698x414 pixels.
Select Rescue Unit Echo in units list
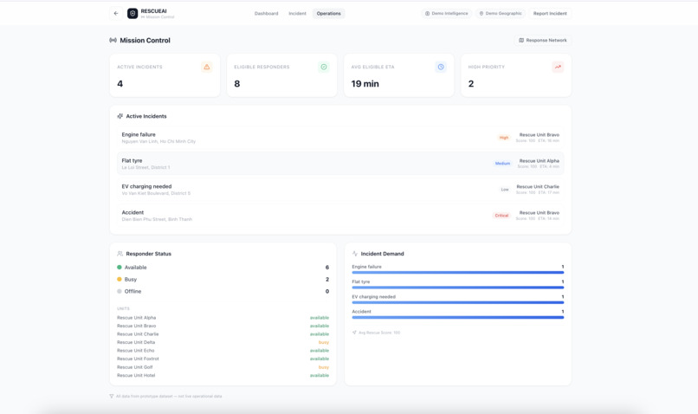coord(135,351)
